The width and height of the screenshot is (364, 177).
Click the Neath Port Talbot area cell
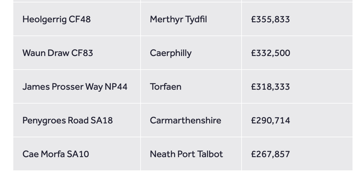(x=186, y=154)
